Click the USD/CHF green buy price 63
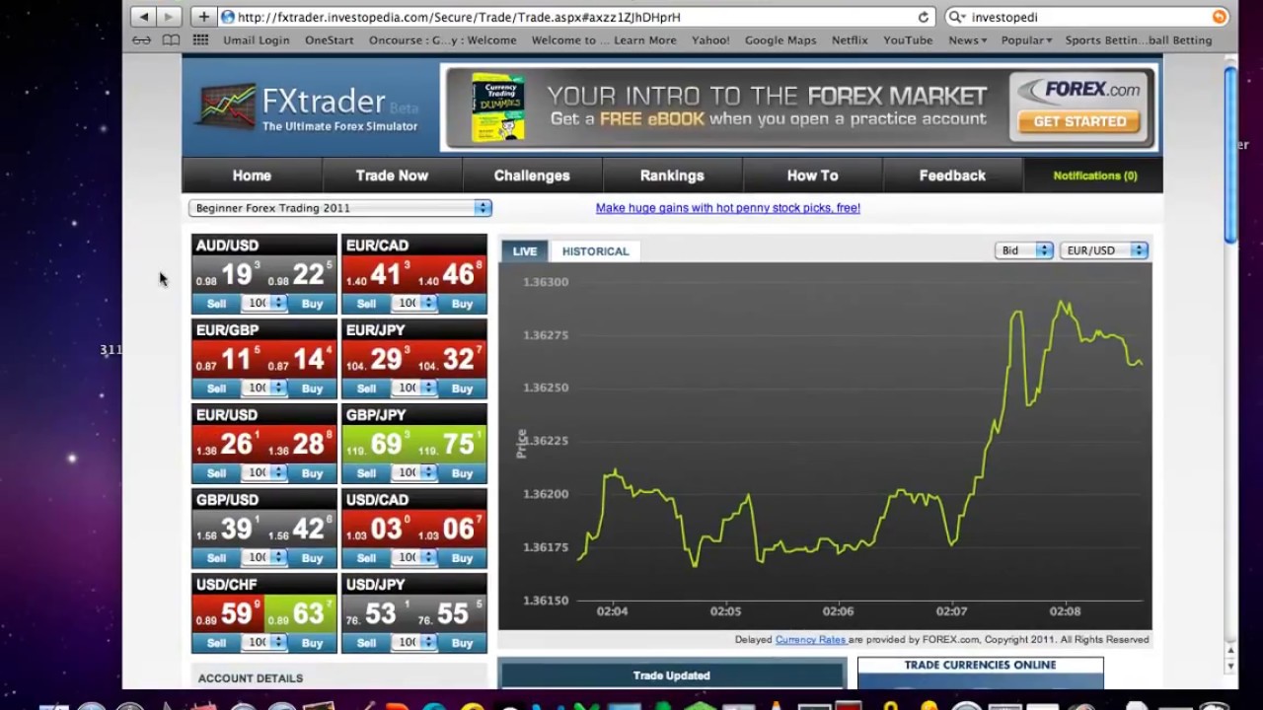Screen dimensions: 1263x710 [x=301, y=613]
